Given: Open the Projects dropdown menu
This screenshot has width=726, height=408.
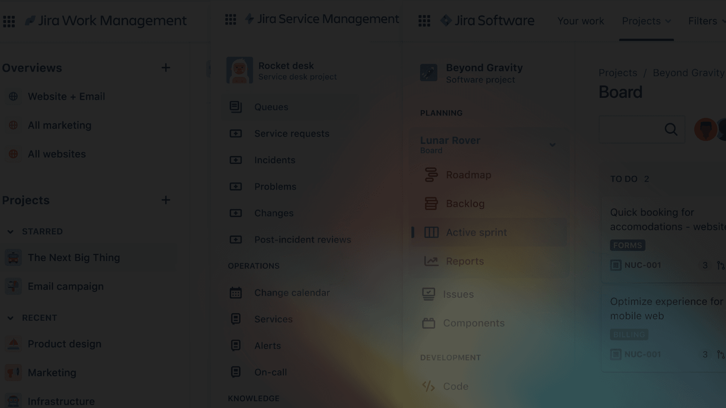Looking at the screenshot, I should click(647, 21).
